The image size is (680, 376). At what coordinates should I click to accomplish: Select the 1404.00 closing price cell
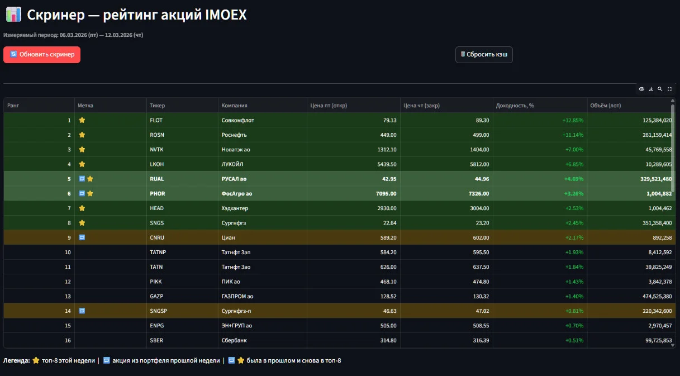coord(446,150)
